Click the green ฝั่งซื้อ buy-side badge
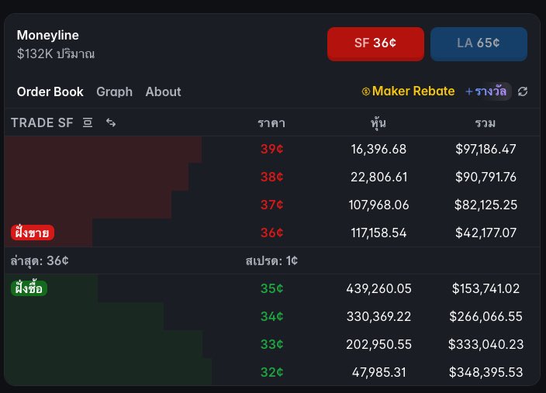The height and width of the screenshot is (393, 546). point(29,288)
